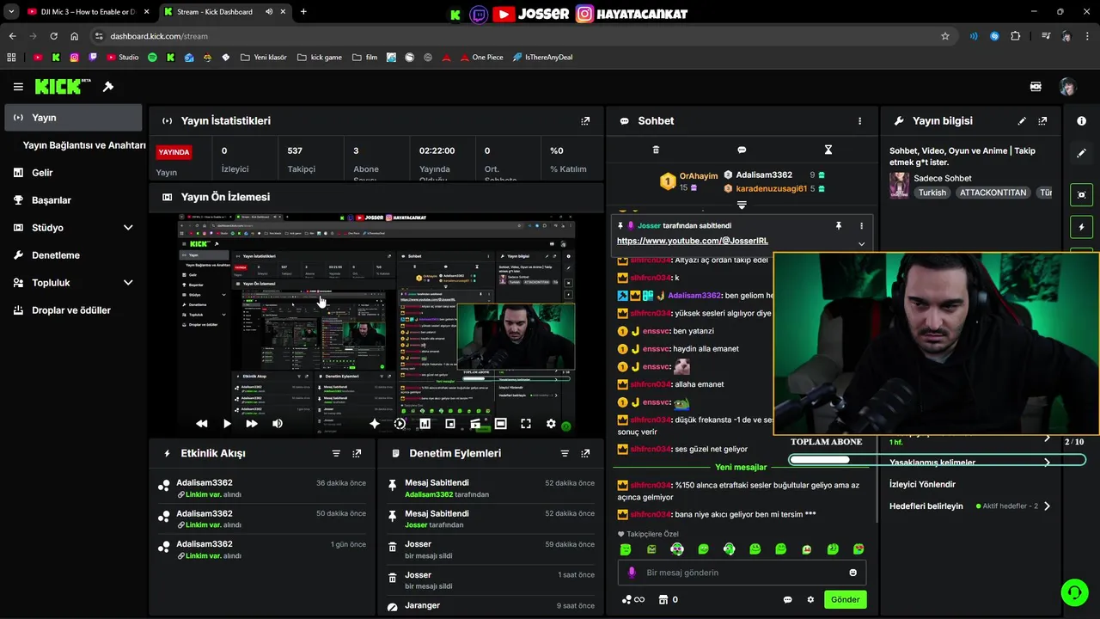
Task: Expand the pinned message chevron
Action: tap(861, 243)
